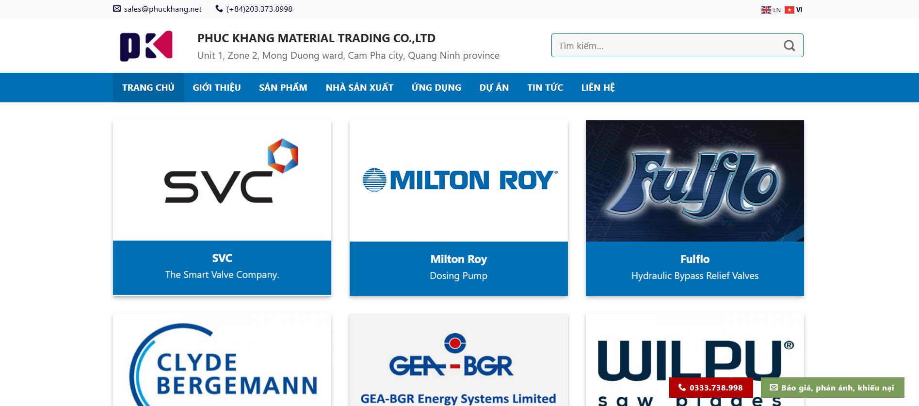Open the SVC logo image
Viewport: 919px width, 406px height.
[x=222, y=180]
